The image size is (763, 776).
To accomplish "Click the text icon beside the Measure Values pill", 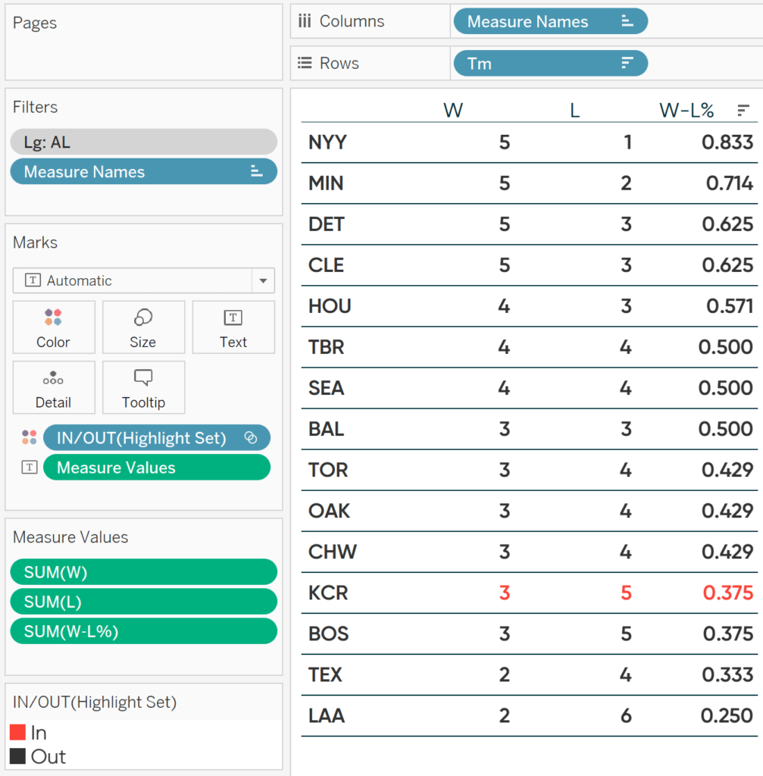I will [29, 467].
